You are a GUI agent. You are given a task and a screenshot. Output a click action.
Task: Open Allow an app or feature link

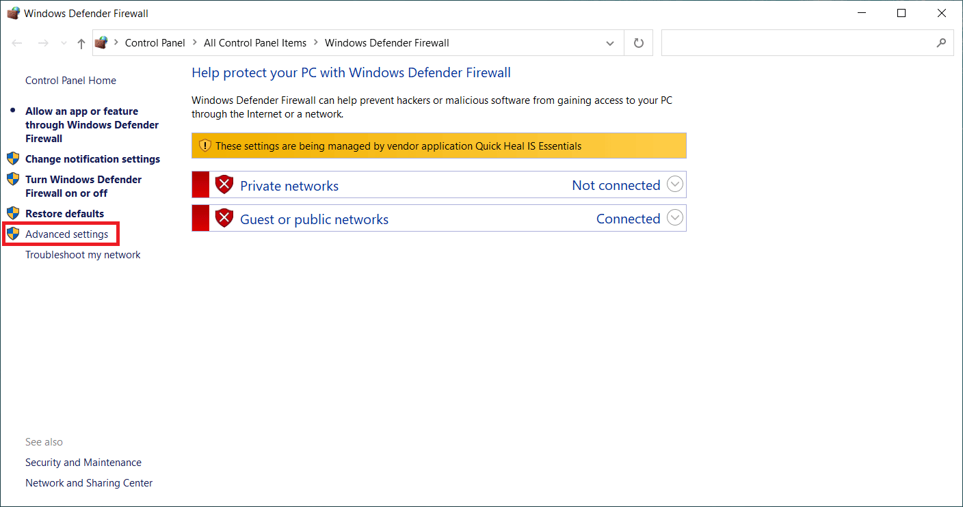point(92,125)
